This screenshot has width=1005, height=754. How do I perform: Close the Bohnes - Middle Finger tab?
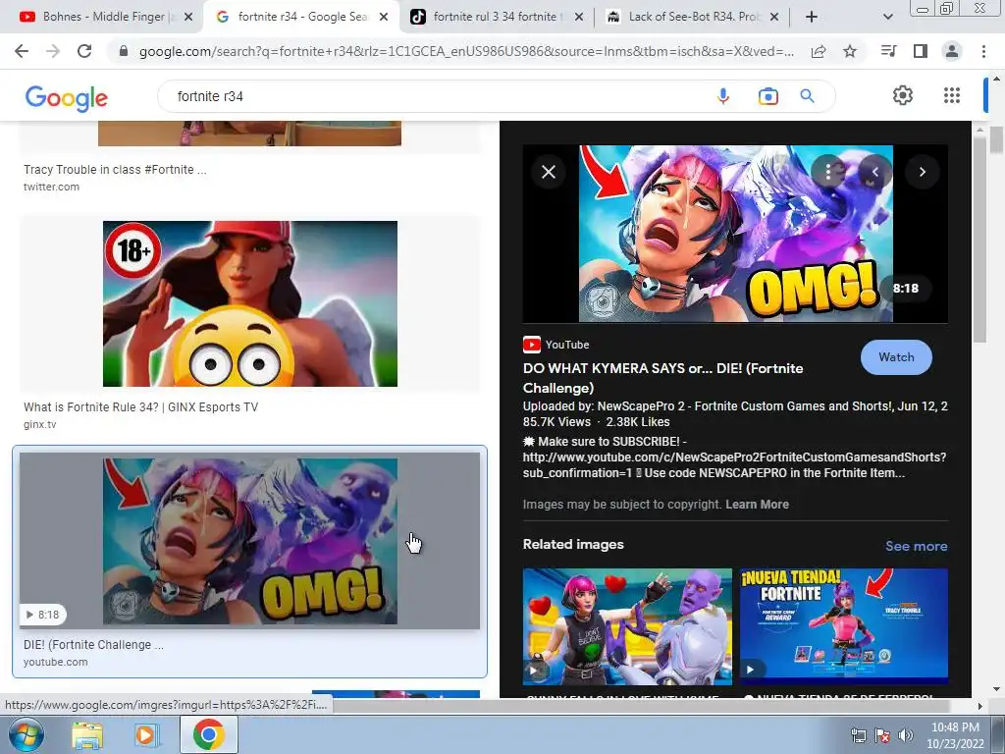tap(188, 17)
